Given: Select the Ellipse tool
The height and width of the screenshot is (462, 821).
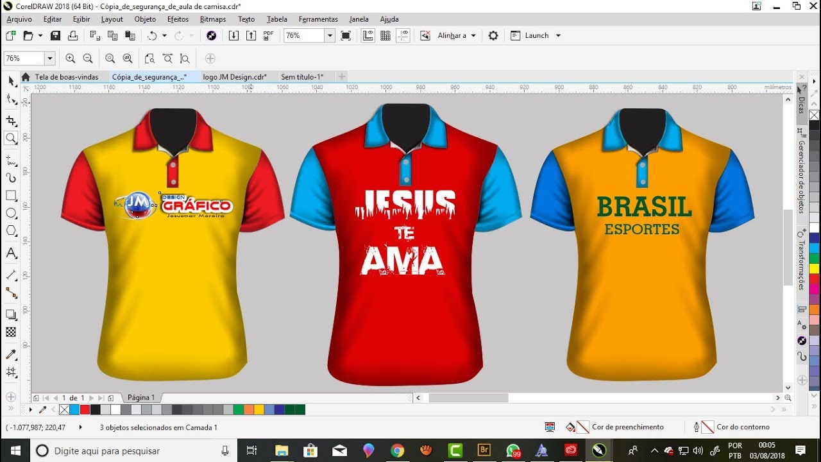Looking at the screenshot, I should [x=11, y=213].
